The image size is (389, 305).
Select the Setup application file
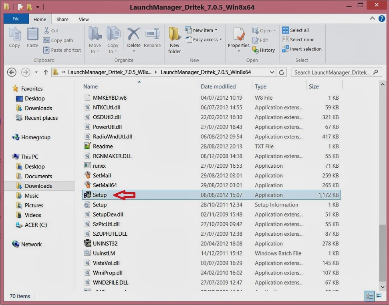pos(212,195)
